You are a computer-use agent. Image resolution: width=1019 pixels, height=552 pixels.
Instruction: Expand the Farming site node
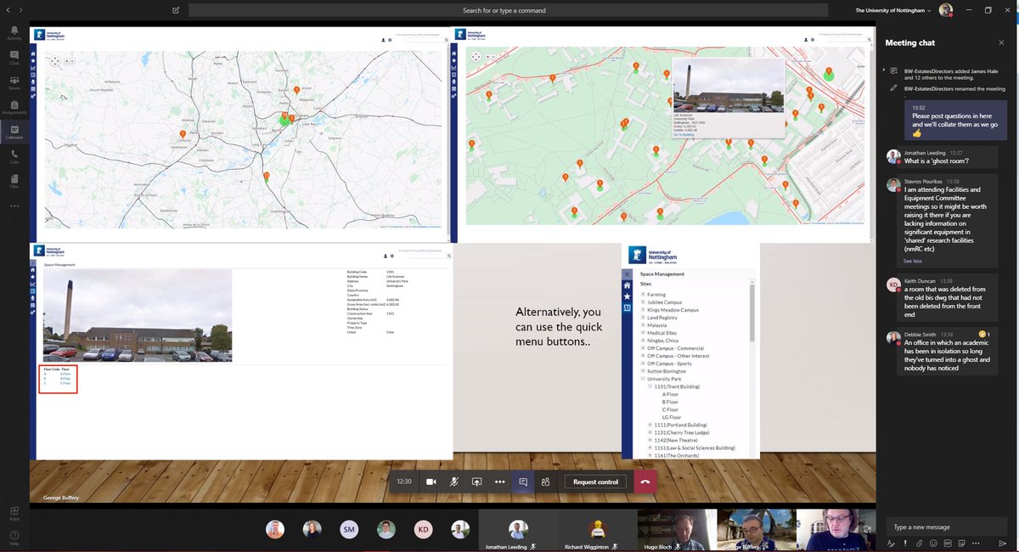coord(643,295)
